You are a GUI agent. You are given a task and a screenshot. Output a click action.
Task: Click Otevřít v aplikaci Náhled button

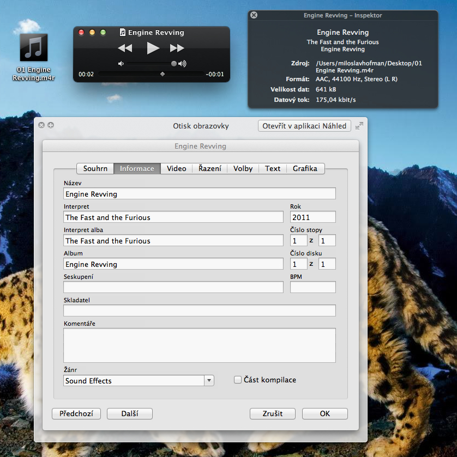pyautogui.click(x=304, y=126)
